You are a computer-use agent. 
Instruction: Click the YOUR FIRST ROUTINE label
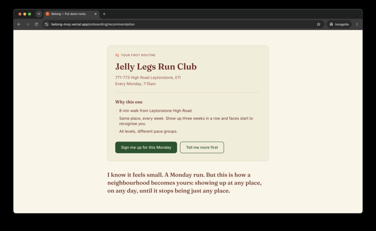click(x=139, y=55)
